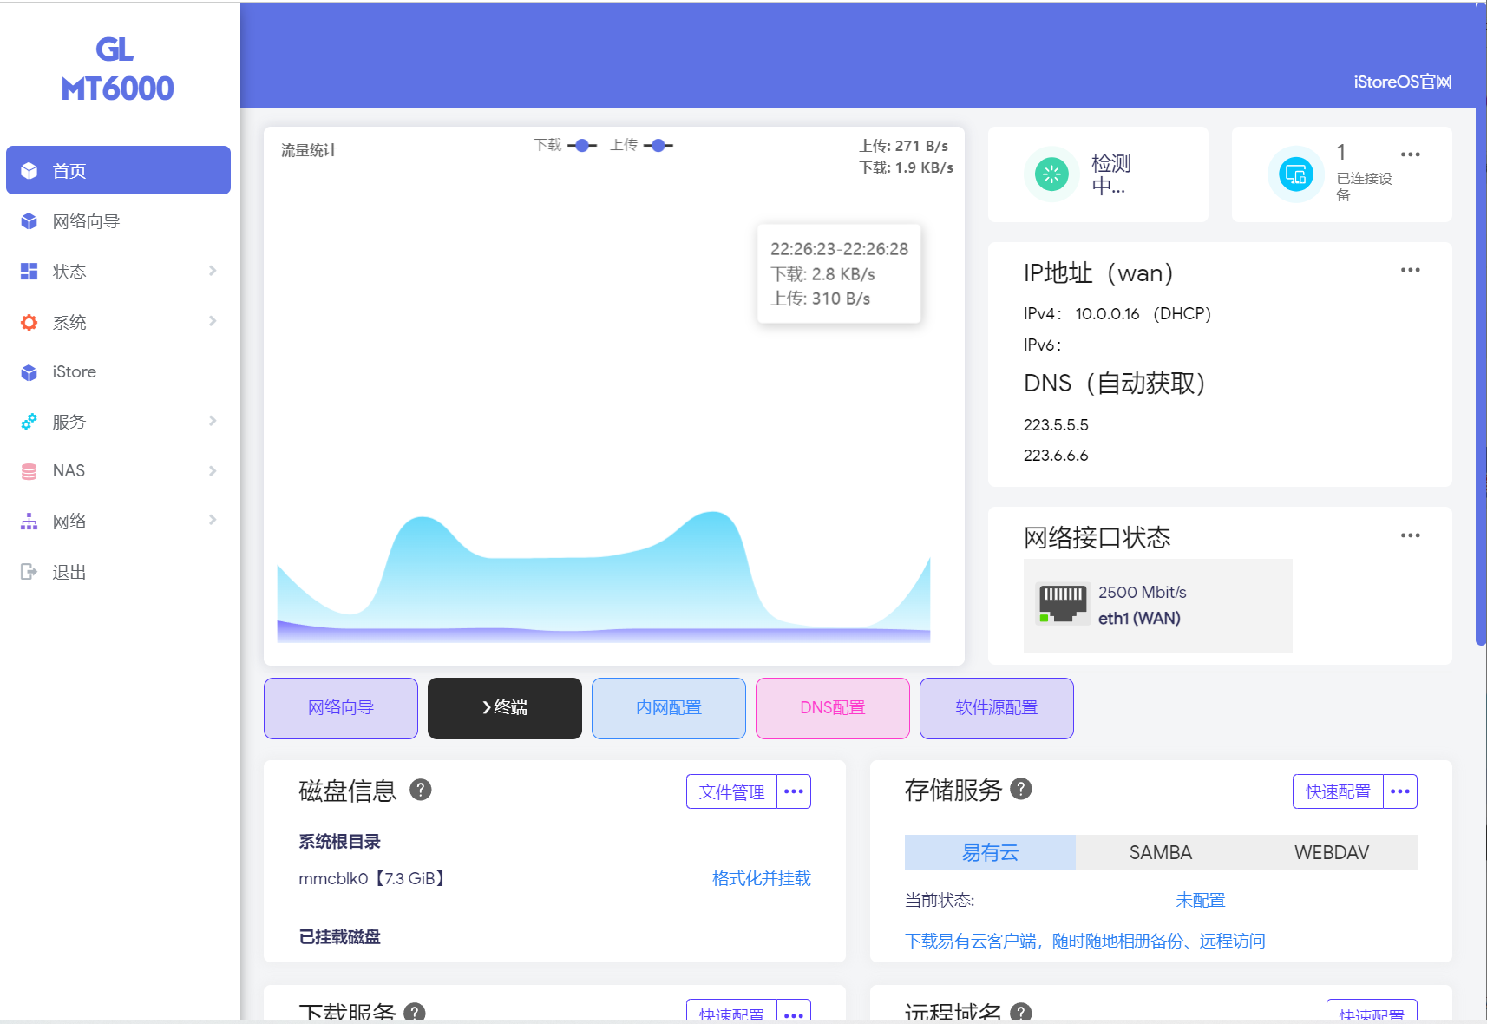Toggle the download series in chart legend
The height and width of the screenshot is (1024, 1487).
(565, 145)
